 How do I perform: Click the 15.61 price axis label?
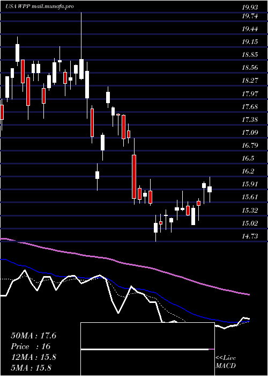click(x=250, y=197)
